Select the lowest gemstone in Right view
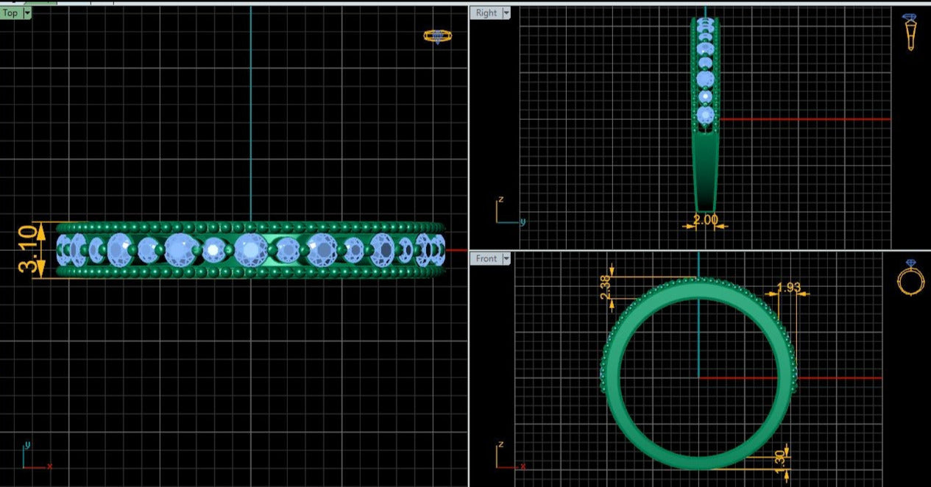The image size is (931, 487). pyautogui.click(x=705, y=115)
